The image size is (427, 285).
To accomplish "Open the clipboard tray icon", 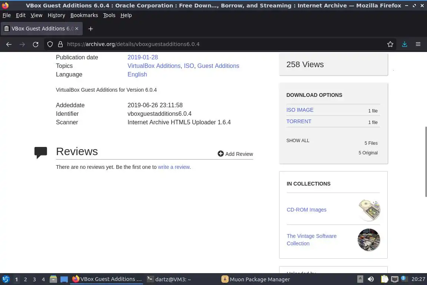I will pos(384,279).
